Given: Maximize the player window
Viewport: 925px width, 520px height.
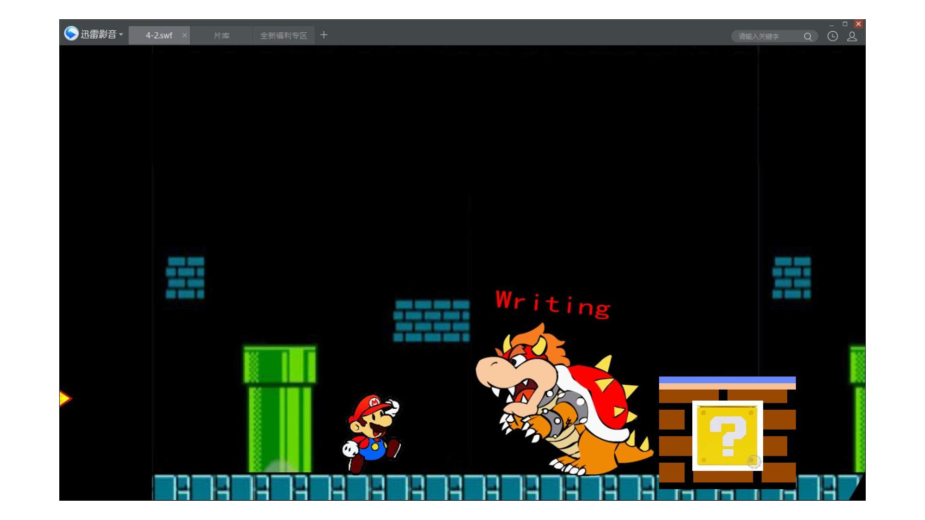Looking at the screenshot, I should point(845,24).
